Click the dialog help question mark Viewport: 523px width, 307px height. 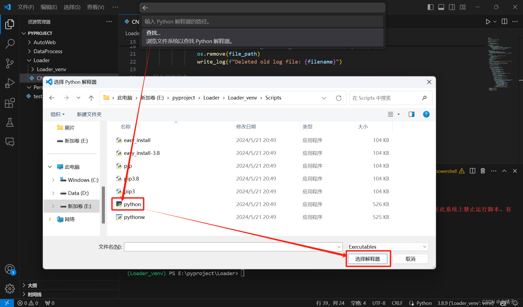[426, 114]
